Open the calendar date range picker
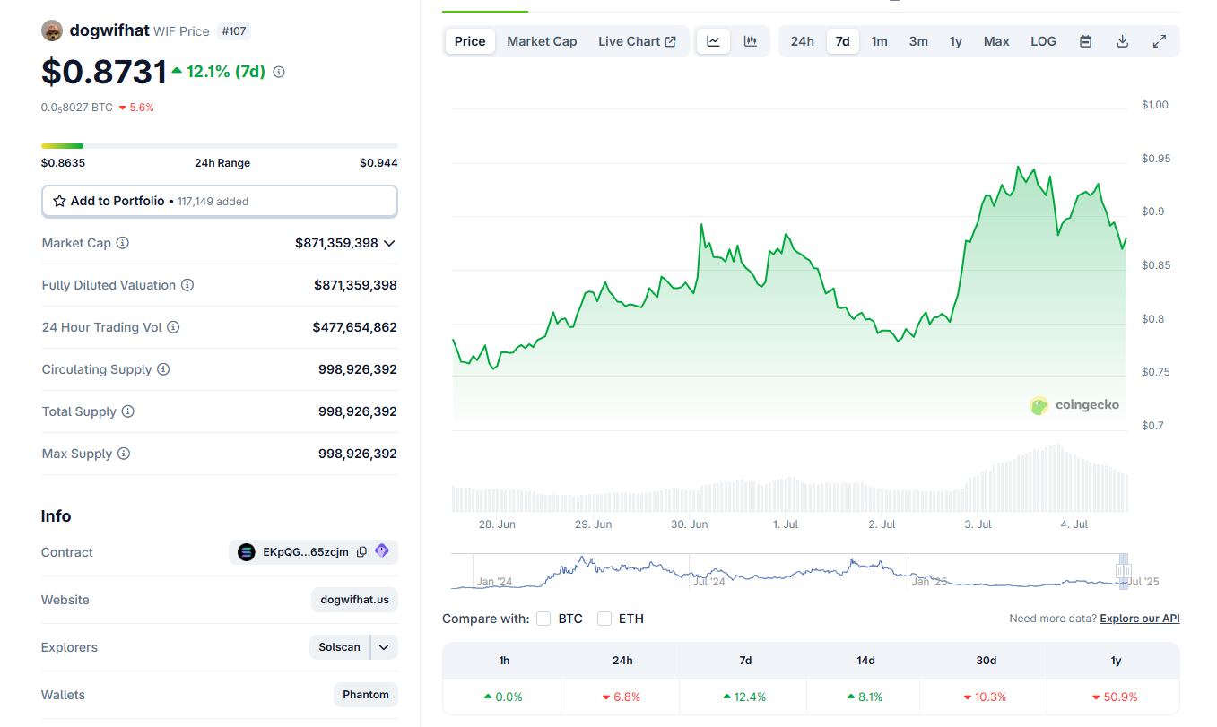The image size is (1217, 727). pos(1086,41)
